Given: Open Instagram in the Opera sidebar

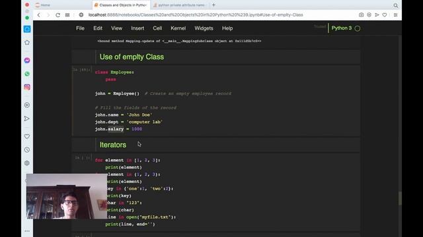Looking at the screenshot, I should pyautogui.click(x=27, y=87).
